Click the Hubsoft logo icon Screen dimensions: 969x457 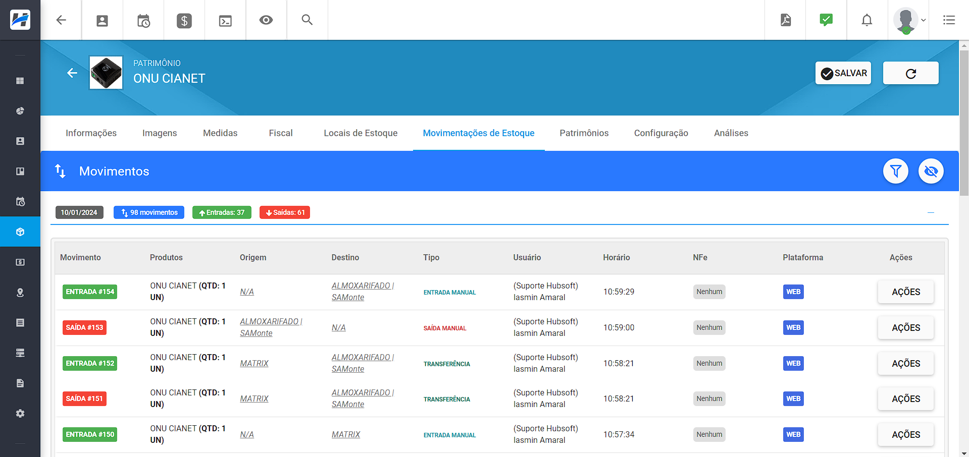coord(20,20)
